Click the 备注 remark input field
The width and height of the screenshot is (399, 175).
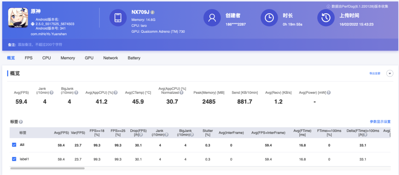point(41,44)
